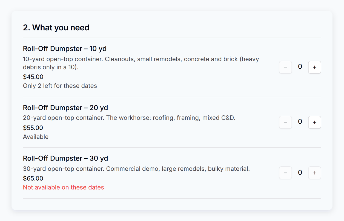Click the $55.00 price
This screenshot has width=344, height=221.
click(x=33, y=128)
